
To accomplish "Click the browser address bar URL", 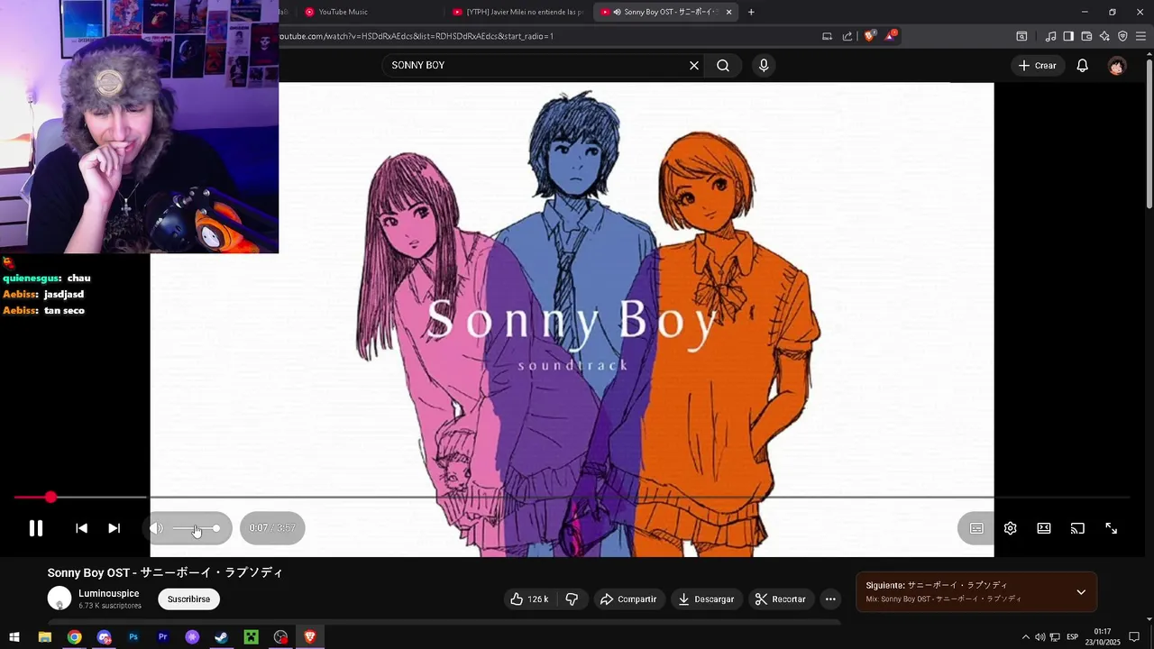I will tap(415, 36).
